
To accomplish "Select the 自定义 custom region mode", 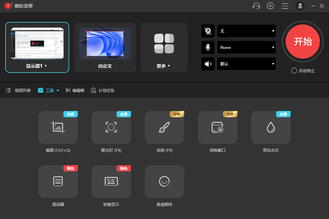I will click(105, 44).
